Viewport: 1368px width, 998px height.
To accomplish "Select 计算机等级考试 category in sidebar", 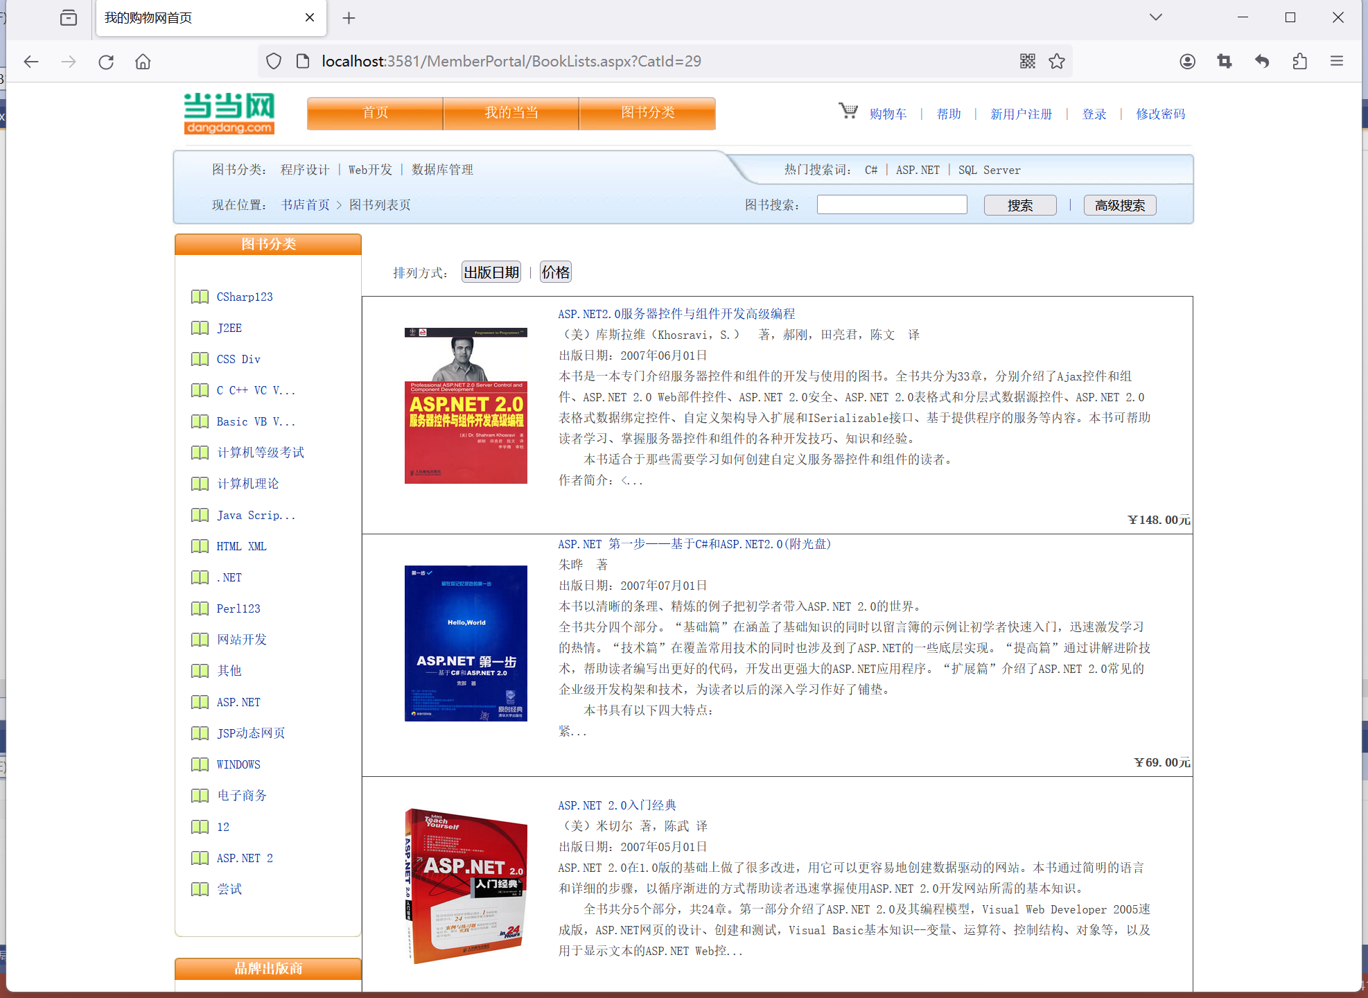I will coord(261,453).
